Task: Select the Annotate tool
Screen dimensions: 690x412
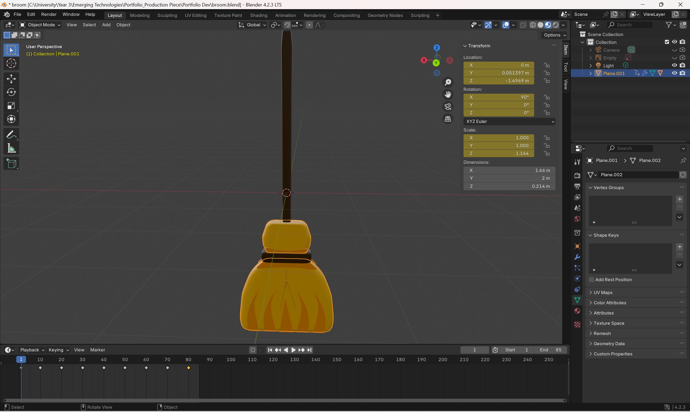Action: [11, 135]
